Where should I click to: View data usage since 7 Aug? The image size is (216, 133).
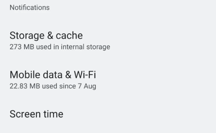click(53, 86)
